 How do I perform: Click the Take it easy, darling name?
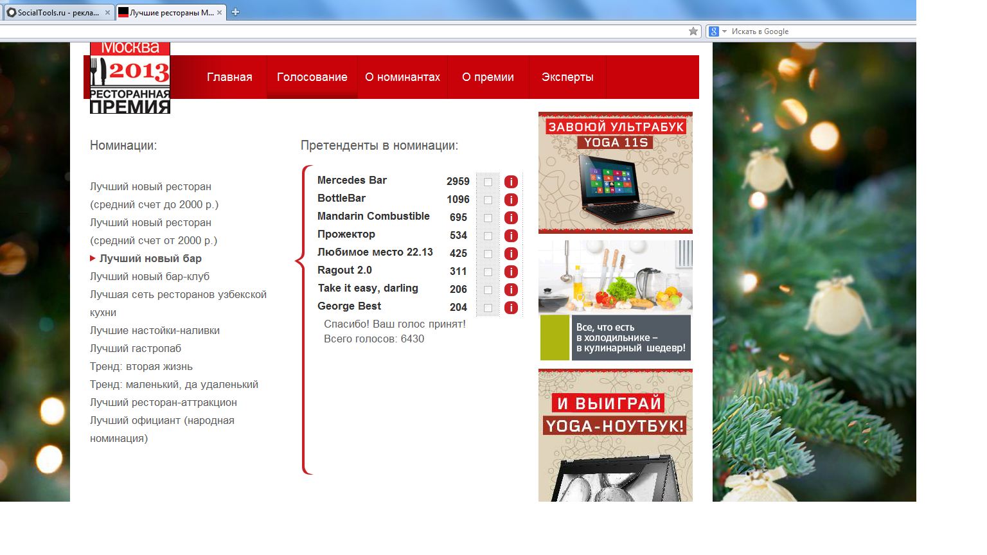pyautogui.click(x=368, y=288)
